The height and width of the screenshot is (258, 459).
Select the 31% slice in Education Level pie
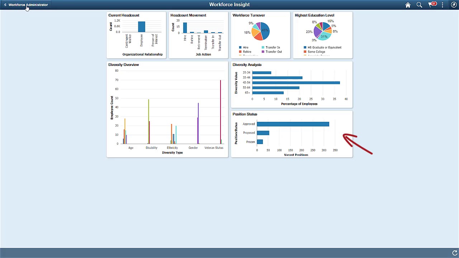point(324,36)
